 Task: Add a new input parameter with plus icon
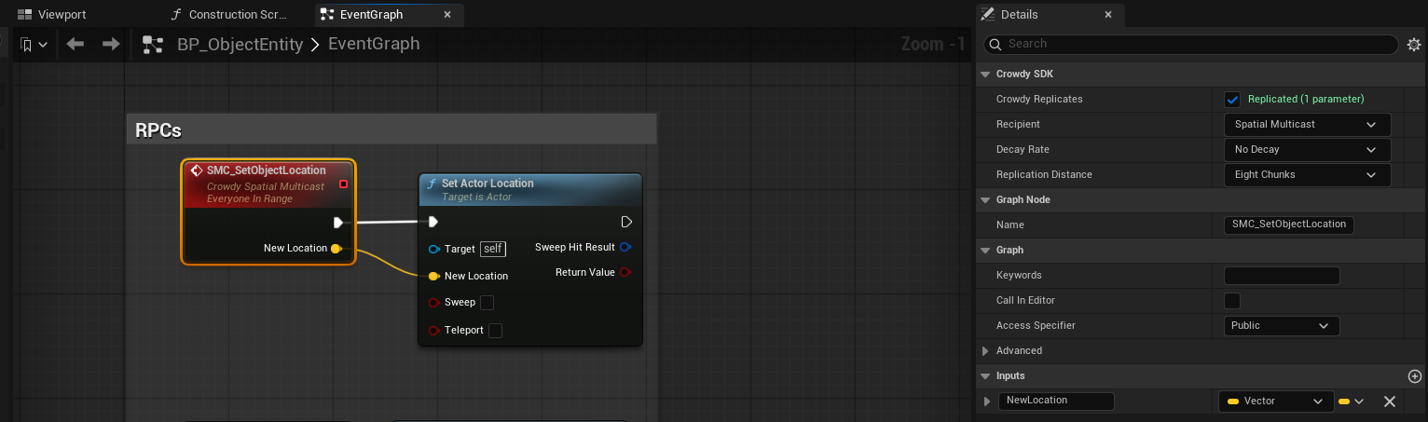click(1414, 376)
